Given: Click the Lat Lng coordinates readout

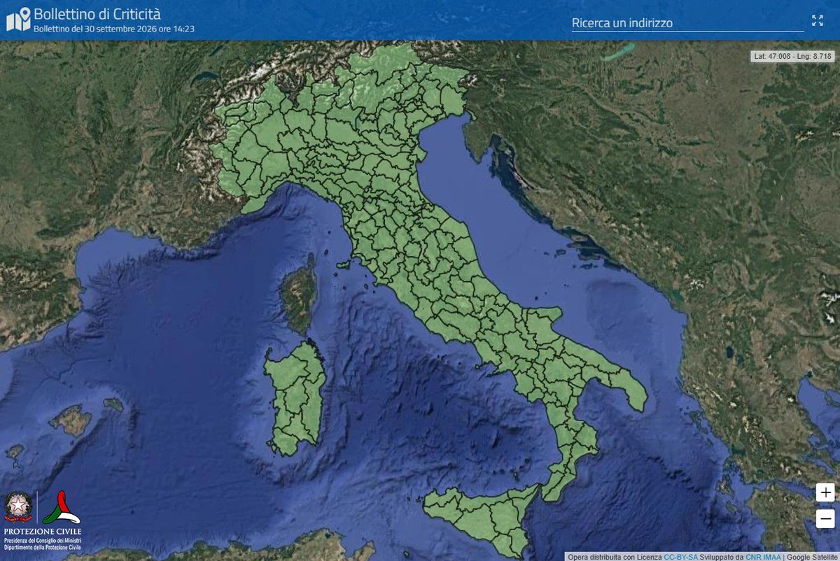Looking at the screenshot, I should point(792,56).
